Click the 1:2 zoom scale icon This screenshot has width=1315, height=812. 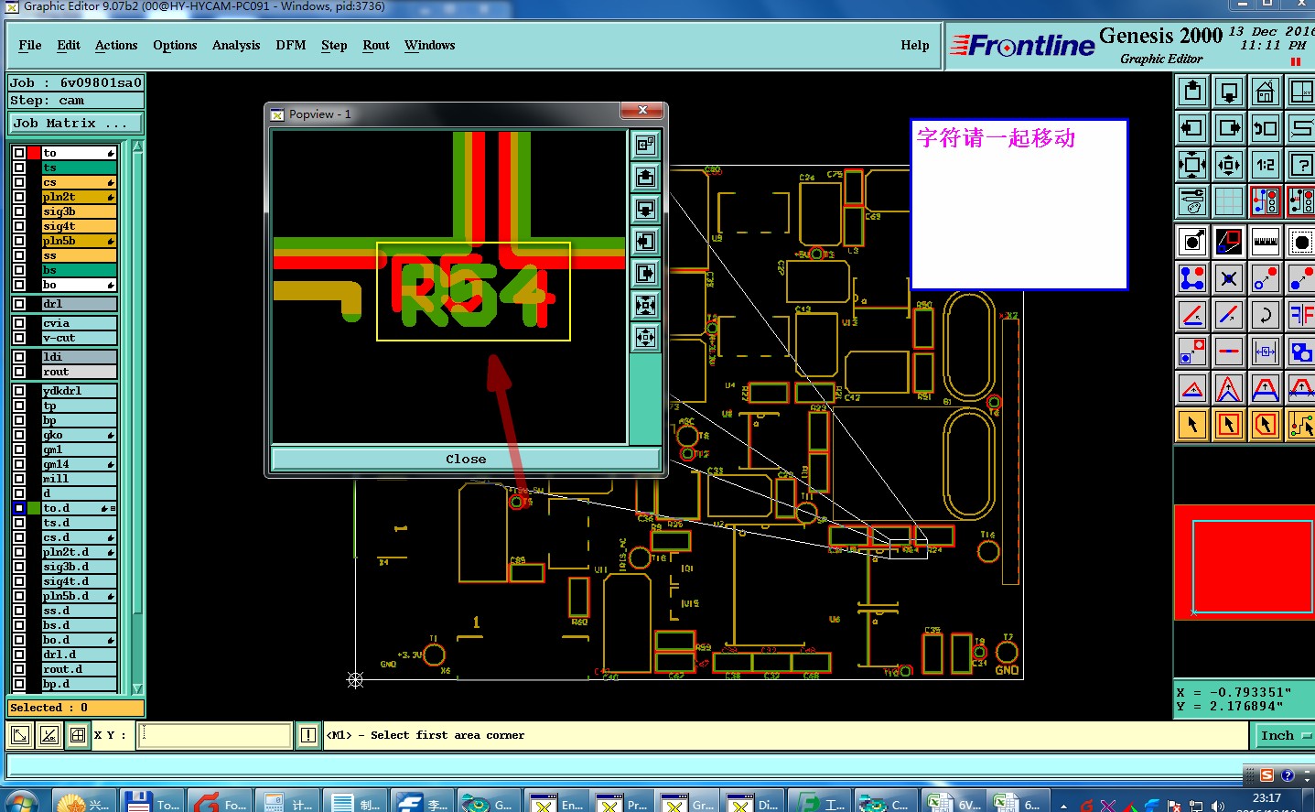(1266, 165)
